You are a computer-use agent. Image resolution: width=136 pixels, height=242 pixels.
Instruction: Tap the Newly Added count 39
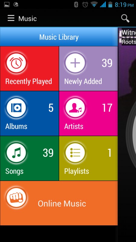(x=107, y=63)
